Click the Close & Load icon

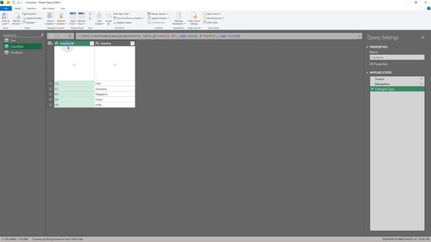click(x=5, y=16)
